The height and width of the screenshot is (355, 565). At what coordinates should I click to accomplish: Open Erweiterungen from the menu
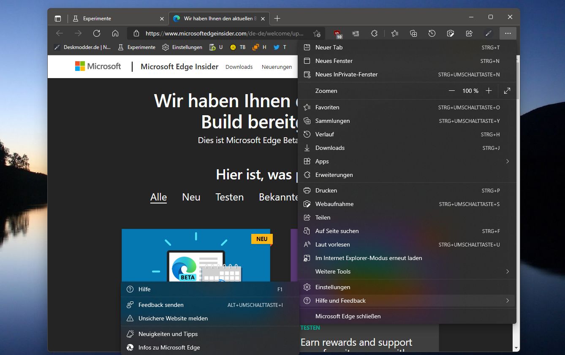click(407, 175)
